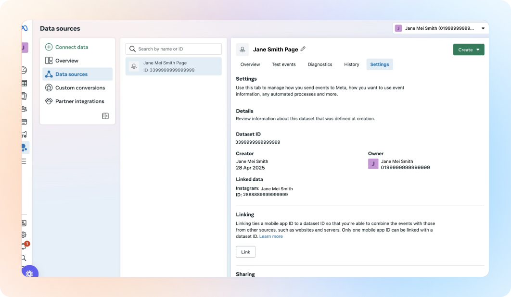The height and width of the screenshot is (297, 511).
Task: Click the Connect data plus icon
Action: [49, 47]
